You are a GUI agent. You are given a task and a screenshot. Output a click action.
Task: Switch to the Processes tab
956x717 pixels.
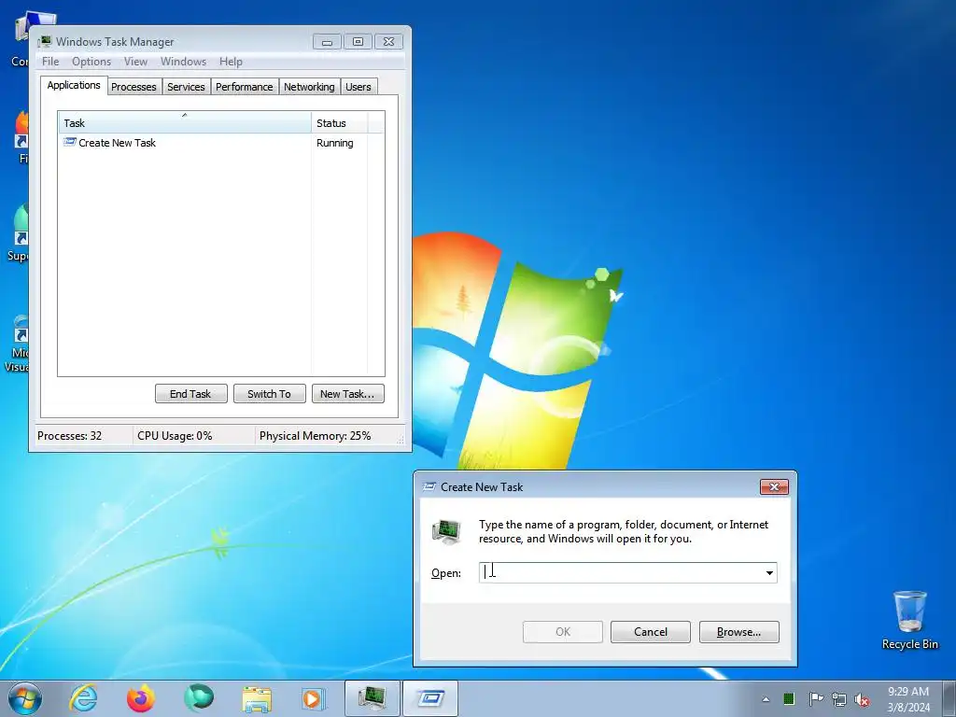coord(134,87)
